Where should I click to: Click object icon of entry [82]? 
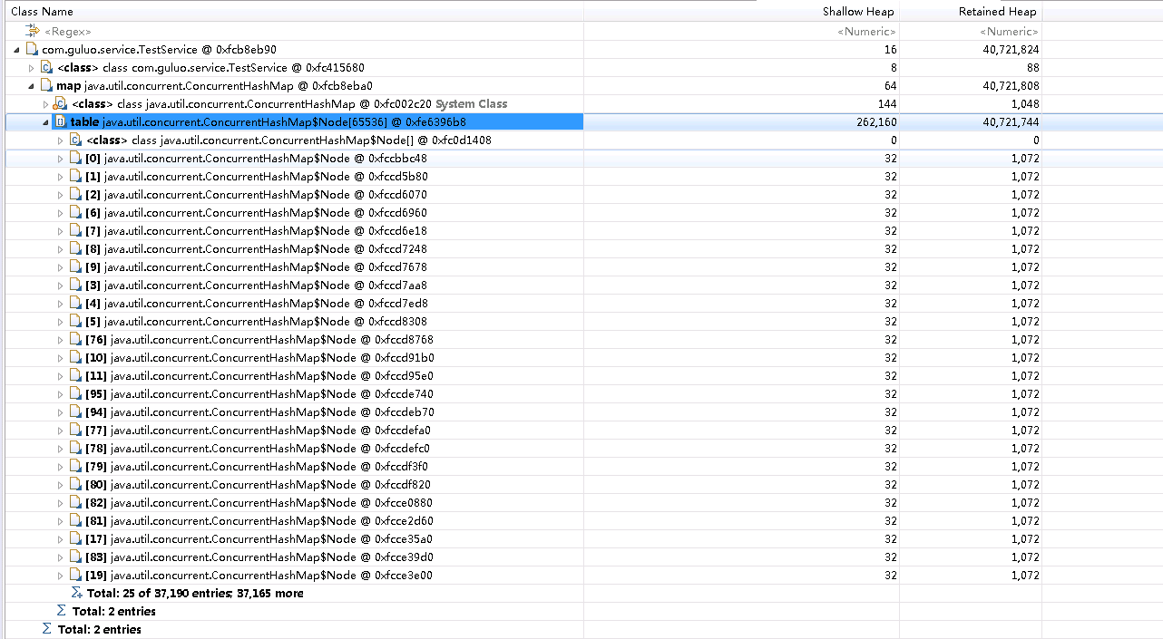[76, 503]
